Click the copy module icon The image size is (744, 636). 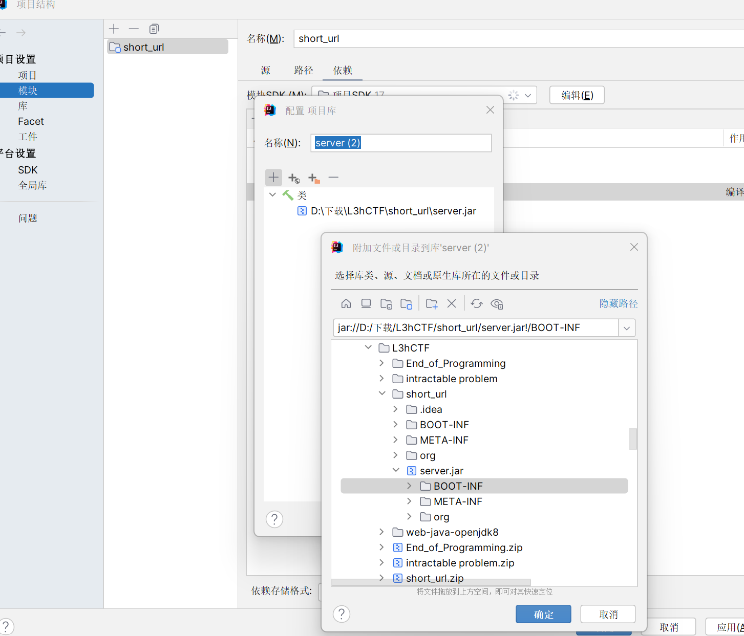point(154,29)
